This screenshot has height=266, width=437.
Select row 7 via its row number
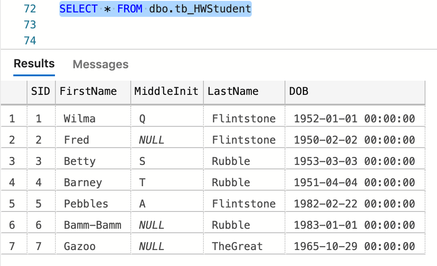coord(14,246)
